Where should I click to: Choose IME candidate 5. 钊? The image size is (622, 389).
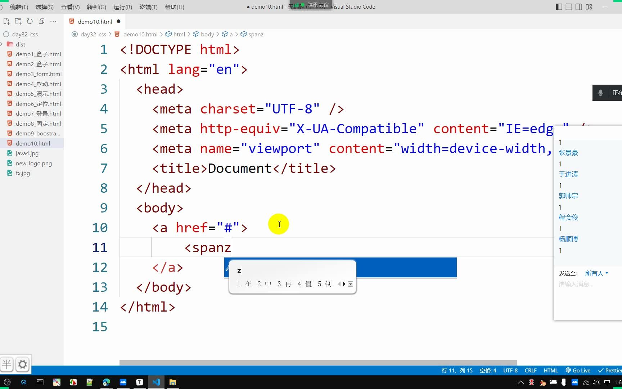coord(325,284)
